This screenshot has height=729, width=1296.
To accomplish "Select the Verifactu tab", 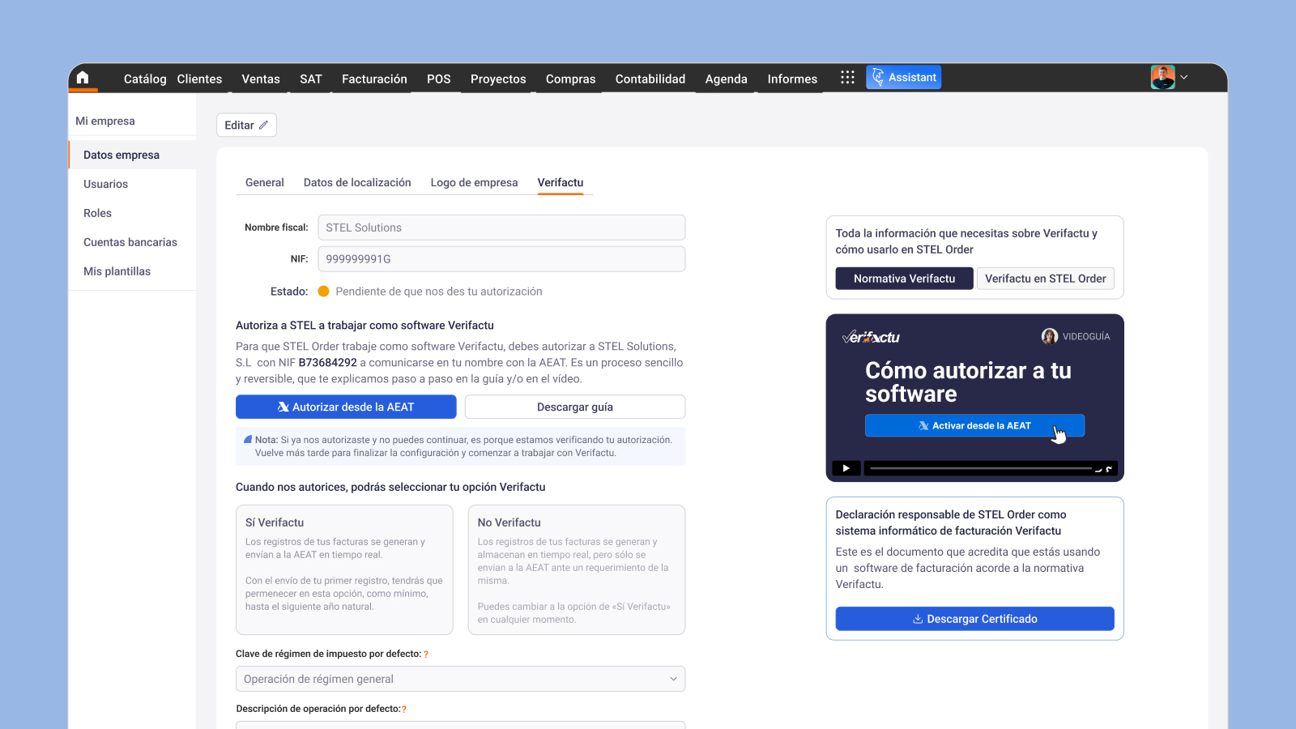I will coord(561,182).
